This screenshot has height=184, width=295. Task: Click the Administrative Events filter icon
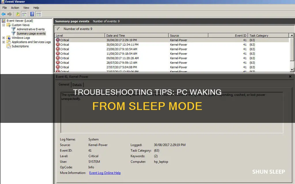coord(14,29)
